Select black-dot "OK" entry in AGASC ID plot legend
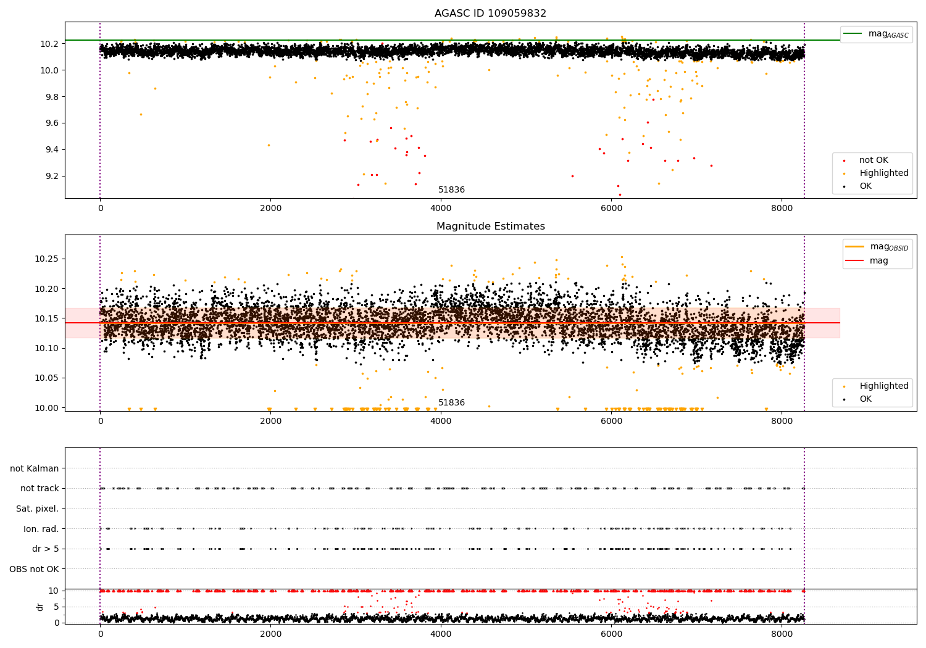The image size is (926, 648). (x=857, y=186)
